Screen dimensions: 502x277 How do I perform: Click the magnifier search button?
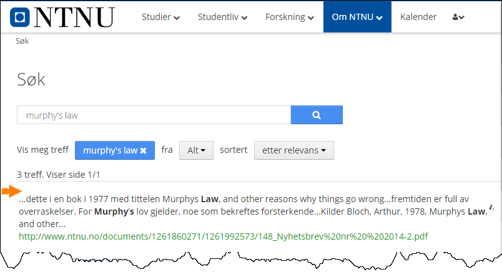click(317, 115)
